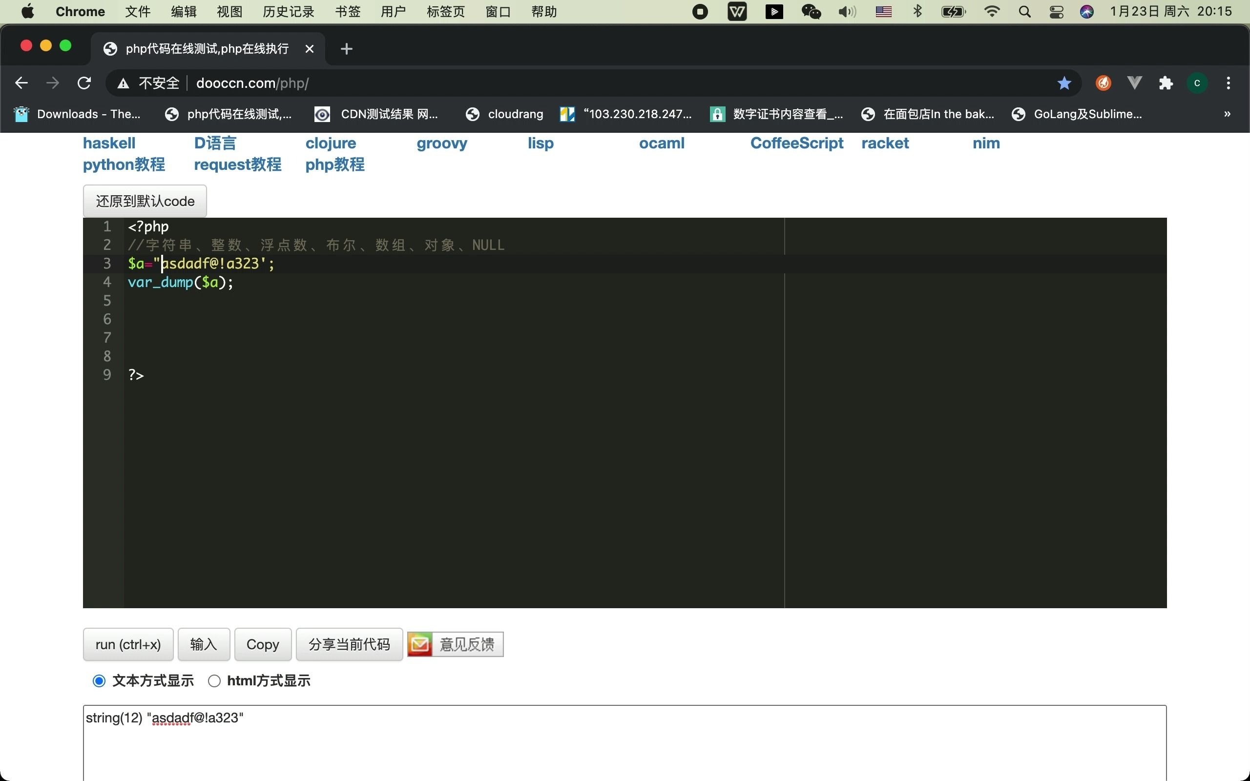
Task: Open the CoffeeScript link
Action: 797,143
